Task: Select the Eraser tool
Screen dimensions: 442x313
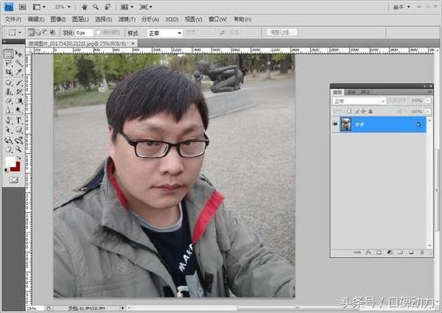Action: point(9,101)
